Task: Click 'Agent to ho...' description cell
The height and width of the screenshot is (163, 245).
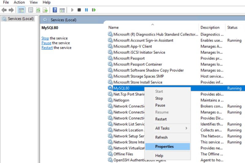Action: click(212, 160)
